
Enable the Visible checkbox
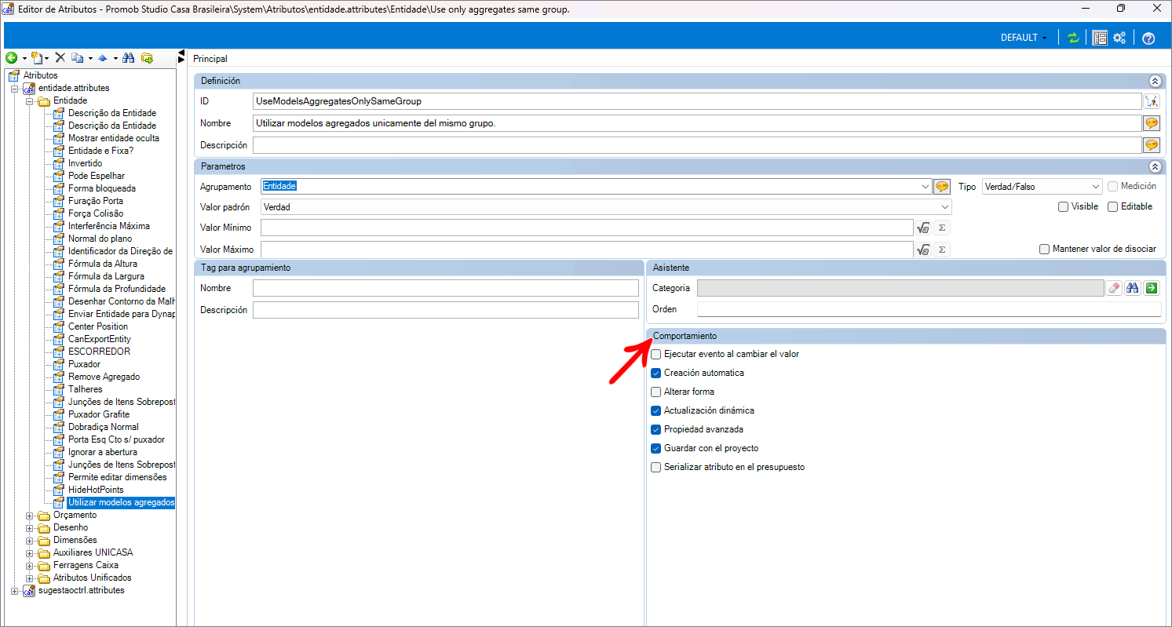1063,206
